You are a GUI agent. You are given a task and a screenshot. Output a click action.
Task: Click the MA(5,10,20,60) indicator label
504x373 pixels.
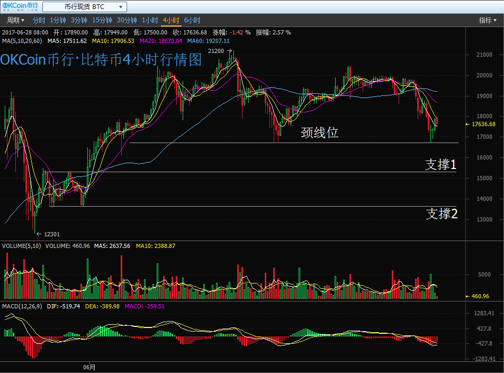23,41
